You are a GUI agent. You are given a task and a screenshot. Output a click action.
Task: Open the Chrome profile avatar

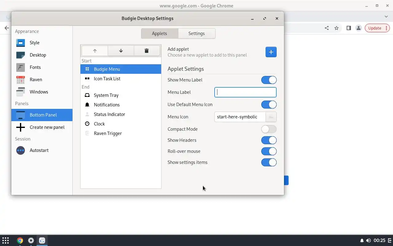tap(359, 28)
